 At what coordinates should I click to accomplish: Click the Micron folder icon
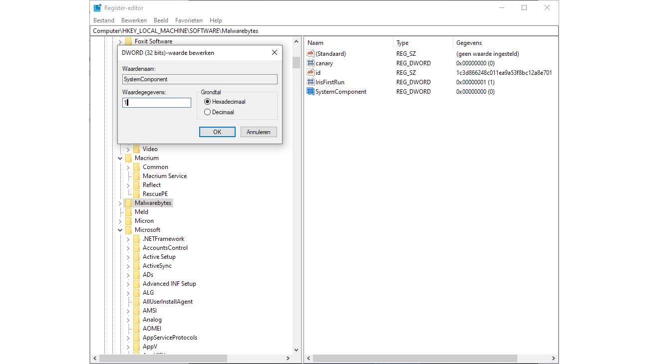128,221
